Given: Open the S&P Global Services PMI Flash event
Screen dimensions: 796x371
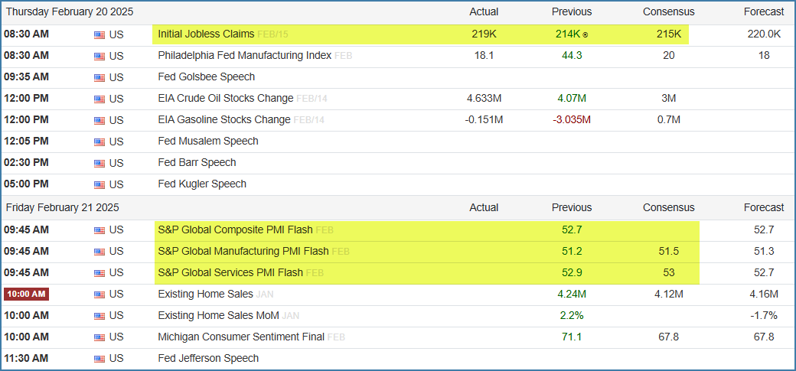Looking at the screenshot, I should click(230, 272).
